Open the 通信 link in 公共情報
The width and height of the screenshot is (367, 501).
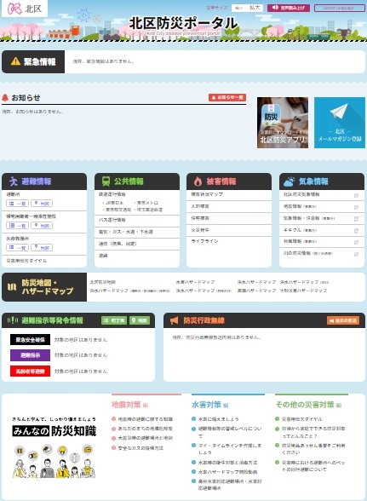(118, 244)
